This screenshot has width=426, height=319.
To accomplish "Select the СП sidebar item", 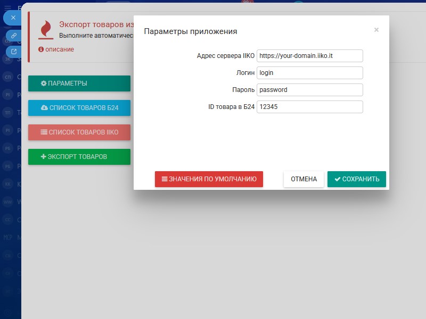I will pyautogui.click(x=7, y=77).
